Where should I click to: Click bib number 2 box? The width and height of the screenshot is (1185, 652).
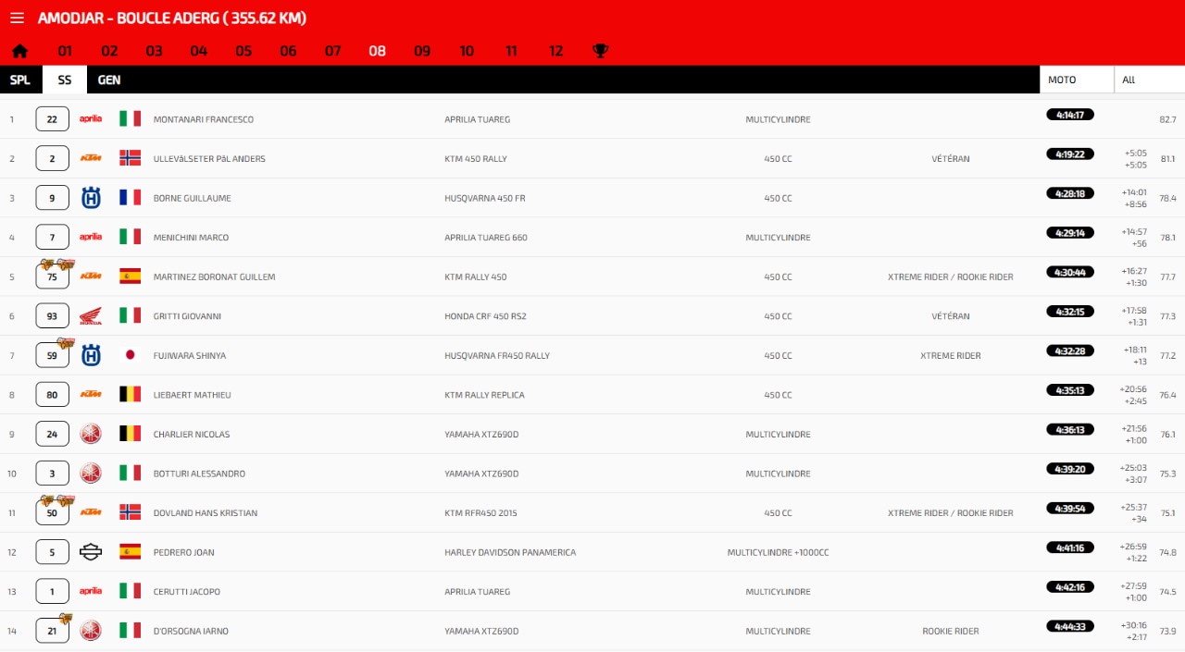[52, 159]
